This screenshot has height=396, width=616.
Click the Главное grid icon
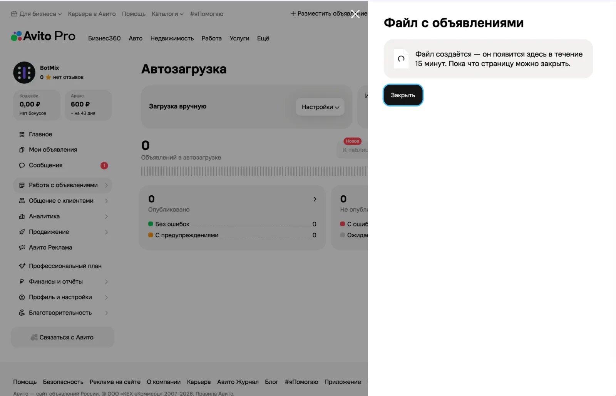click(22, 134)
